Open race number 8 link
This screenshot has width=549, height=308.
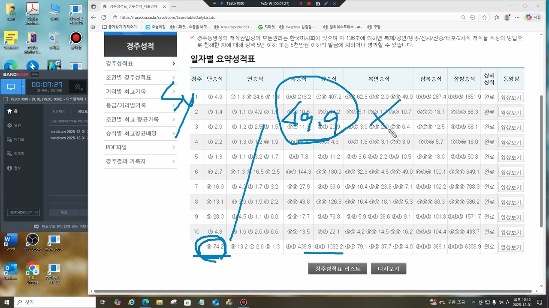pos(196,201)
